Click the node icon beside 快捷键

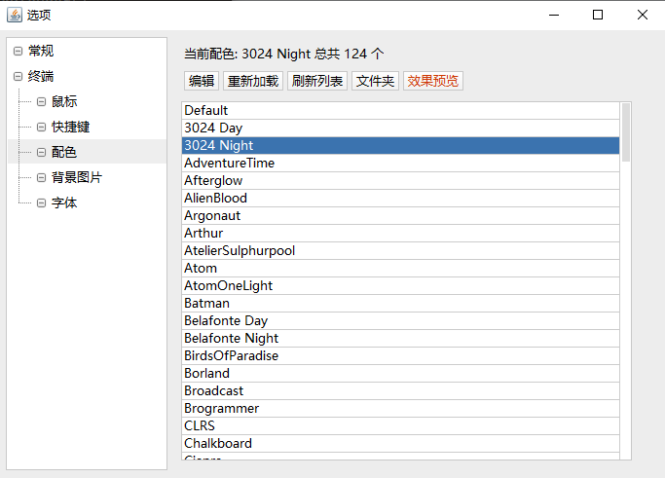tap(41, 127)
